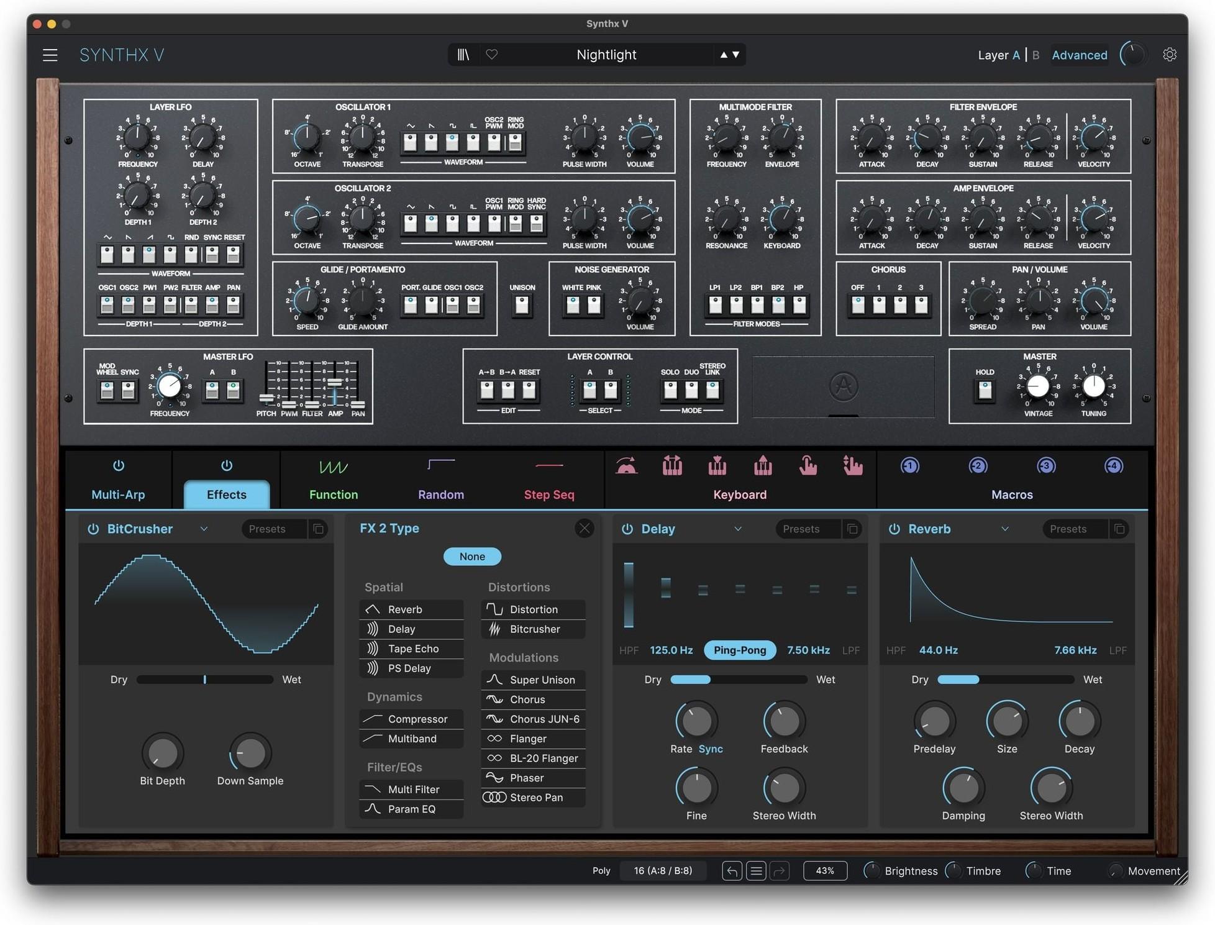Screen dimensions: 1215x925
Task: Click the first Keyboard section icon
Action: click(626, 466)
